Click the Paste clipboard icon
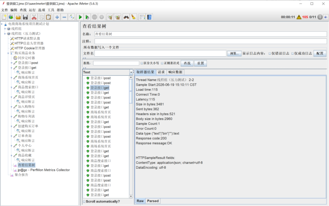The width and height of the screenshot is (329, 206). coord(48,17)
